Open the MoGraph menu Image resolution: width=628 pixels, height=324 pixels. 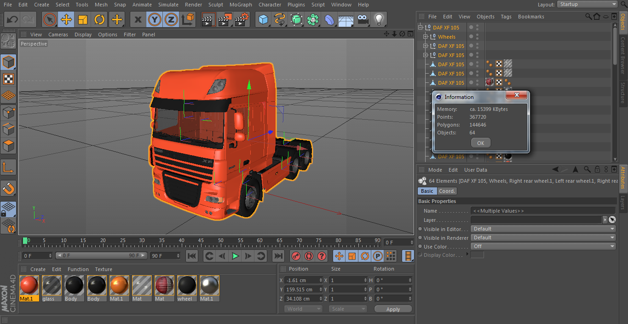click(241, 5)
